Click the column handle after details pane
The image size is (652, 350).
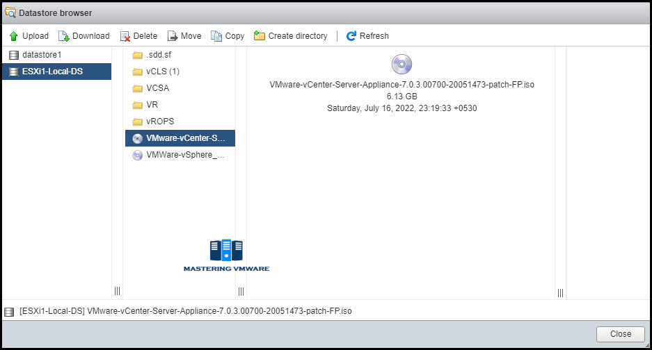(561, 293)
